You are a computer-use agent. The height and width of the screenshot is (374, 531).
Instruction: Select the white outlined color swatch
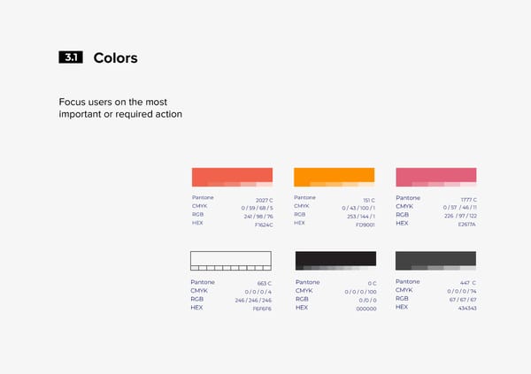(x=230, y=258)
